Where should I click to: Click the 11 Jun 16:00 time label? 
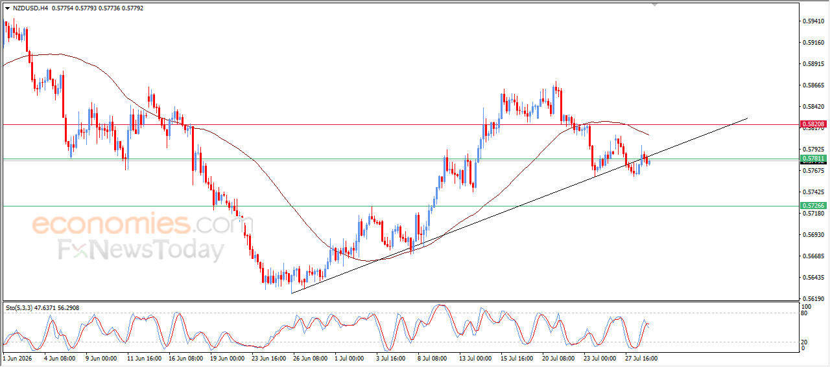144,357
